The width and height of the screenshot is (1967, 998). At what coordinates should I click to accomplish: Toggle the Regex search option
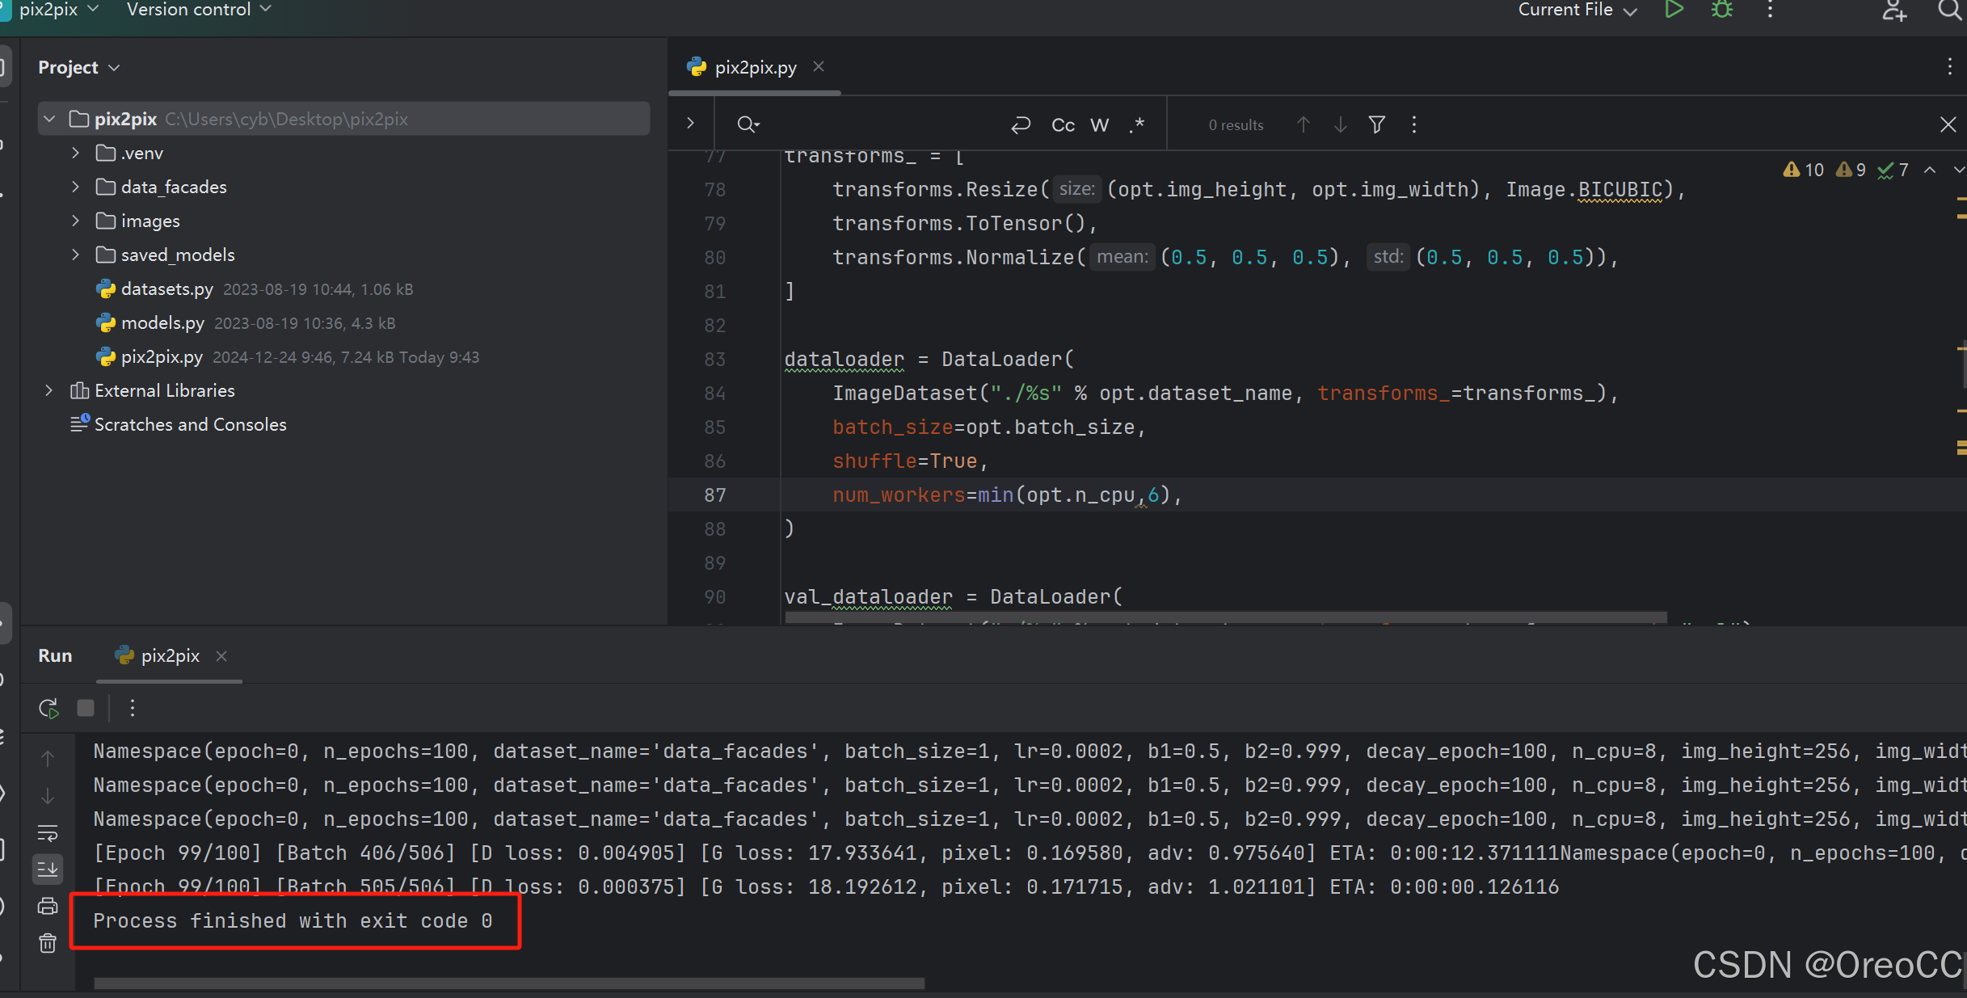[1137, 124]
